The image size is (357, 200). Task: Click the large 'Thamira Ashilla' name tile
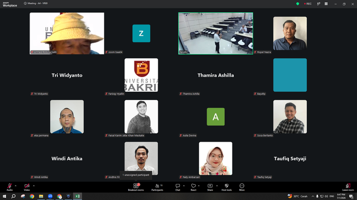(216, 76)
